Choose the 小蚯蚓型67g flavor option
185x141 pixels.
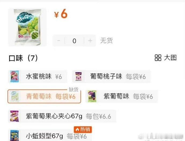[50, 136]
